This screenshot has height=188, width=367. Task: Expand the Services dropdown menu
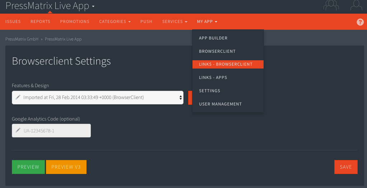pos(175,22)
